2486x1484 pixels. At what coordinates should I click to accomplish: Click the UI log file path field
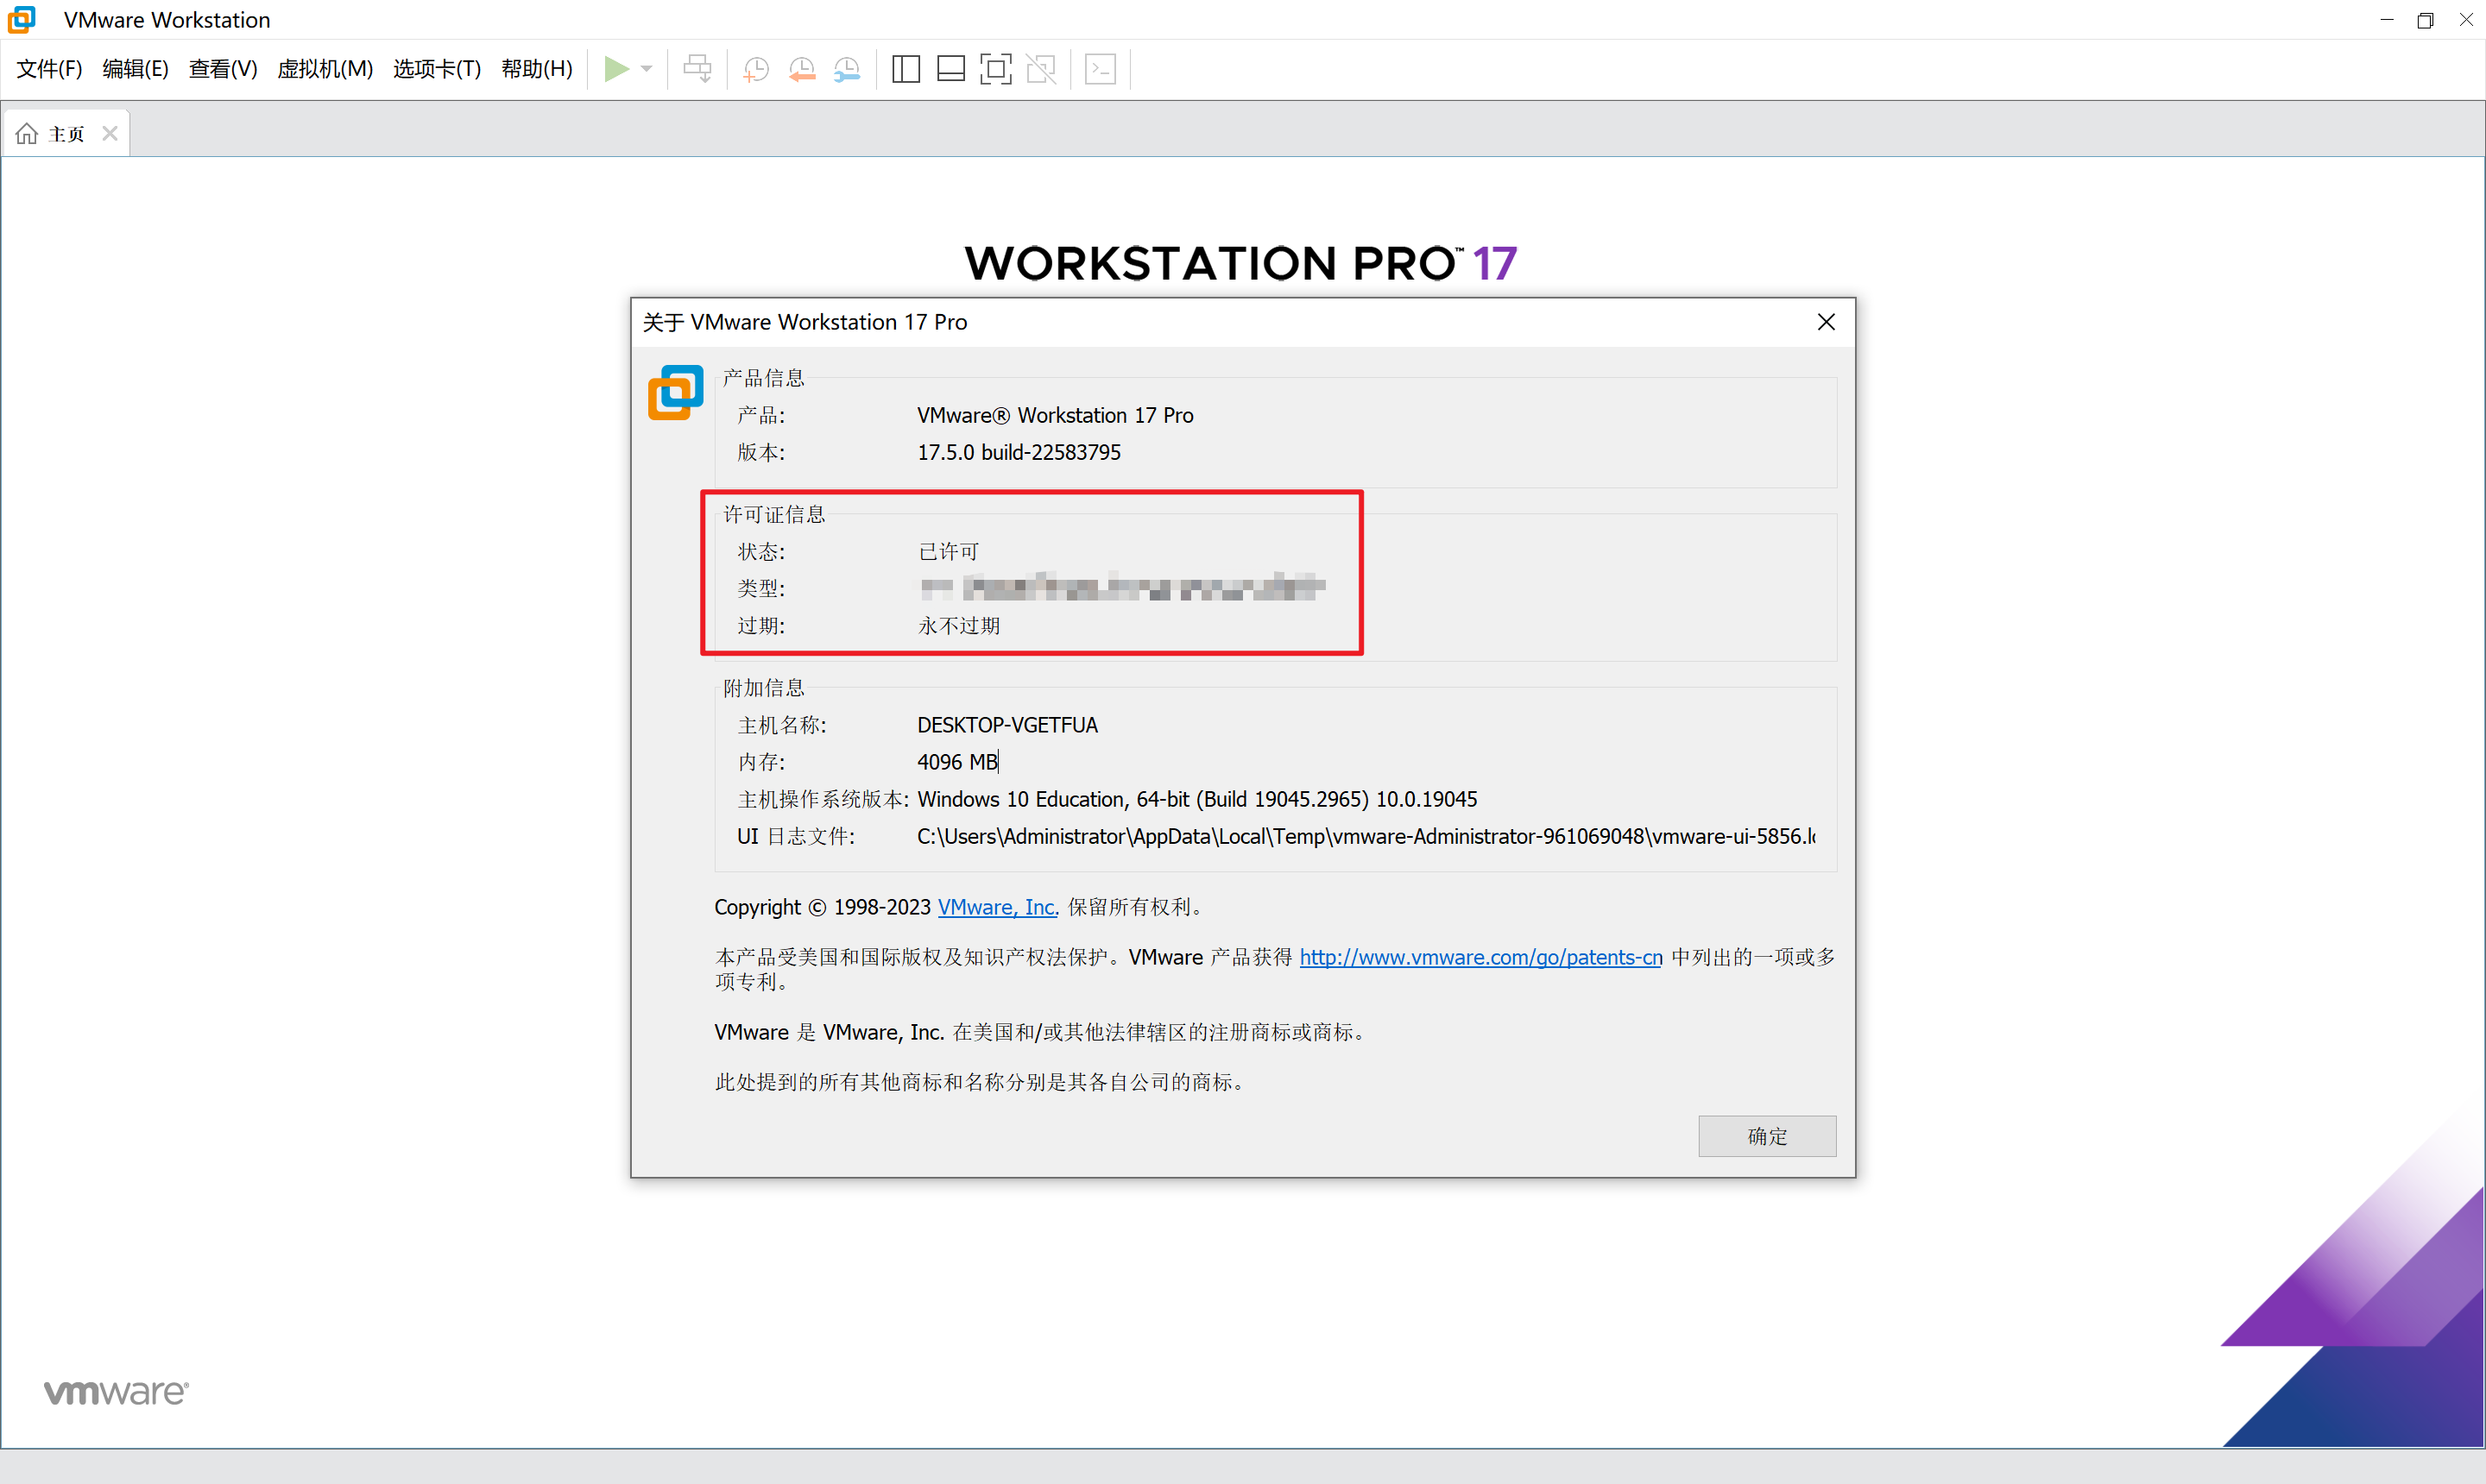point(1365,836)
